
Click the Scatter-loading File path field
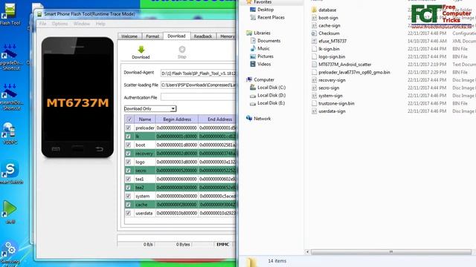coord(199,85)
